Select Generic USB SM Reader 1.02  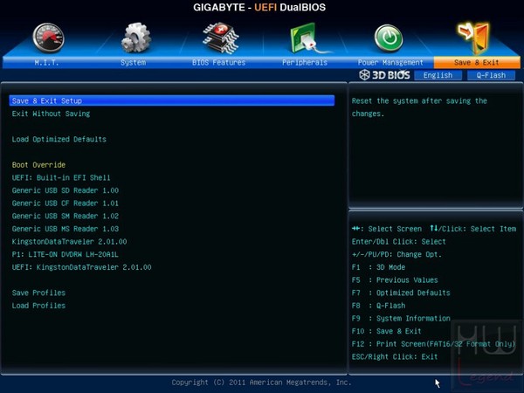[x=65, y=216]
